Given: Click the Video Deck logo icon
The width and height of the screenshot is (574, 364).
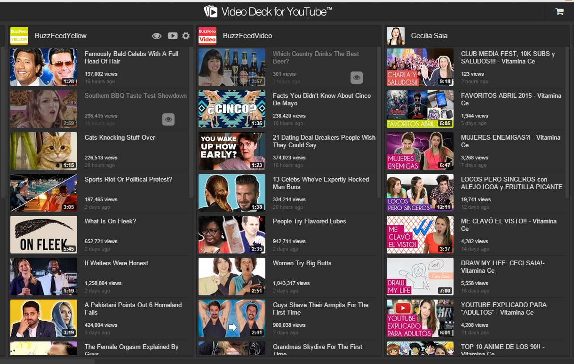Looking at the screenshot, I should coord(210,11).
